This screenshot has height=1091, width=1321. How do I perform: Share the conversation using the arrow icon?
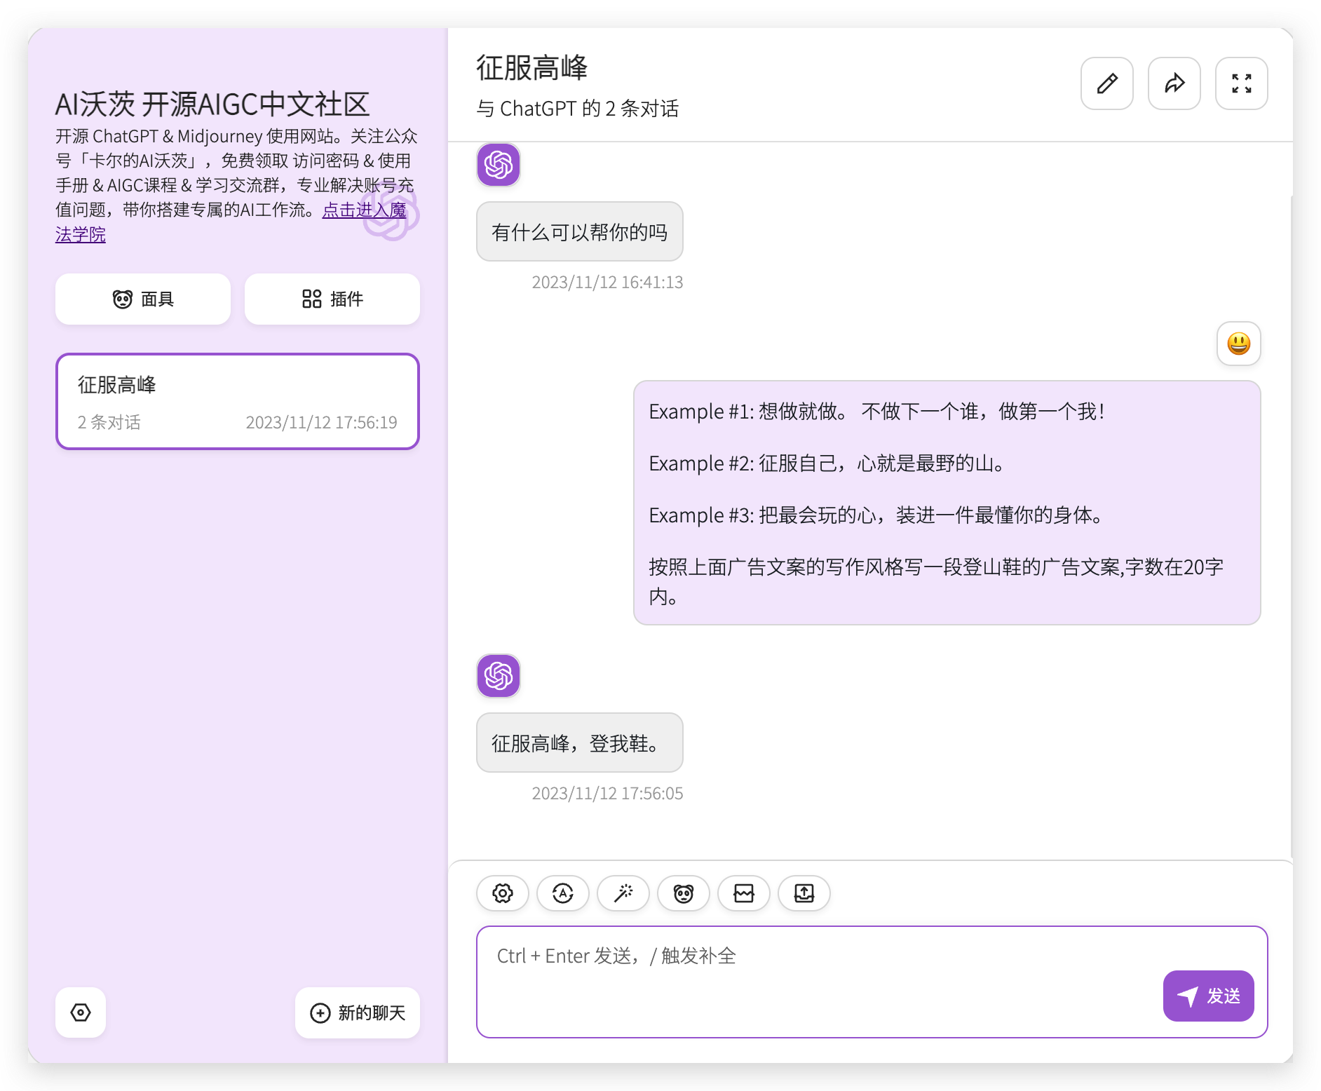[1174, 83]
